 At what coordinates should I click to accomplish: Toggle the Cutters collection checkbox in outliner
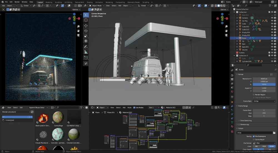269,52
